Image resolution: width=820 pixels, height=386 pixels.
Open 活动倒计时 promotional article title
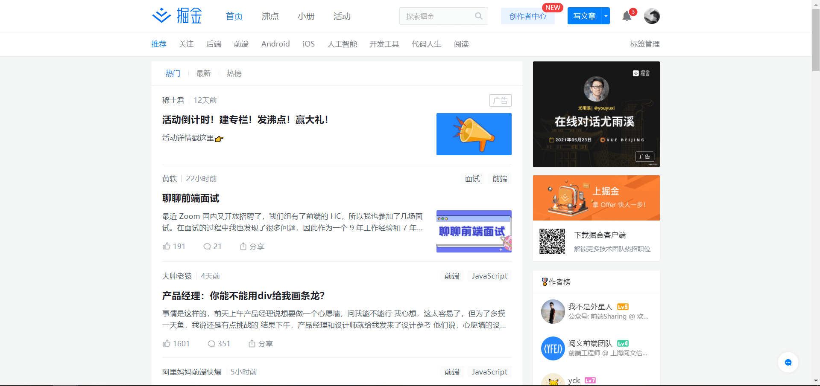click(x=245, y=120)
